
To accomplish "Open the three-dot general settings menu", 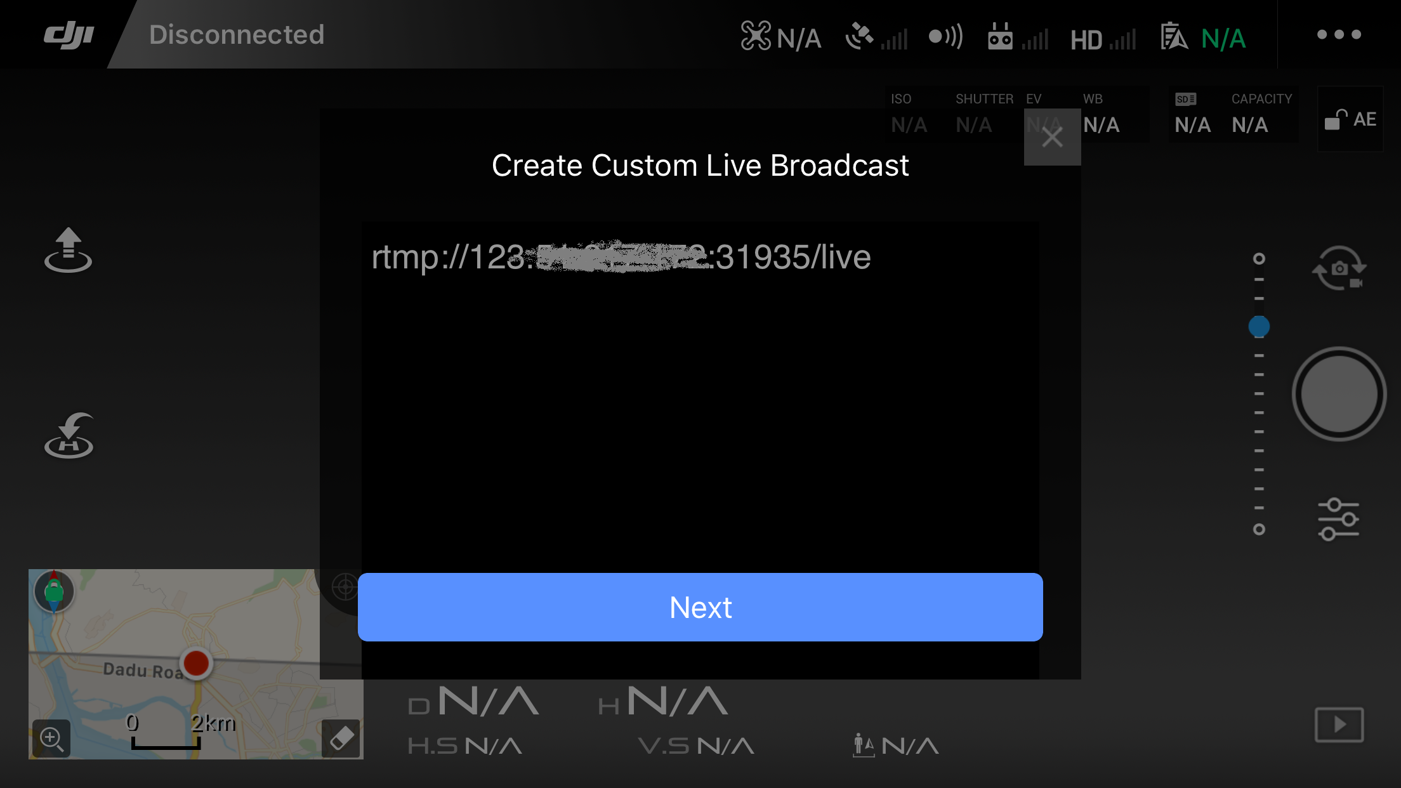I will click(x=1339, y=34).
